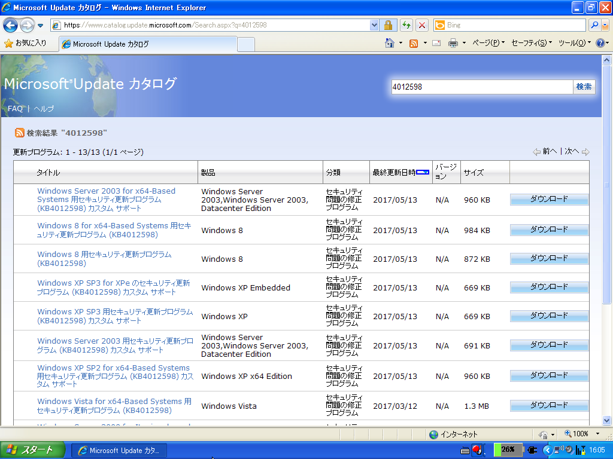Stop loading with the red X icon
Screen dimensions: 613x459
point(422,25)
